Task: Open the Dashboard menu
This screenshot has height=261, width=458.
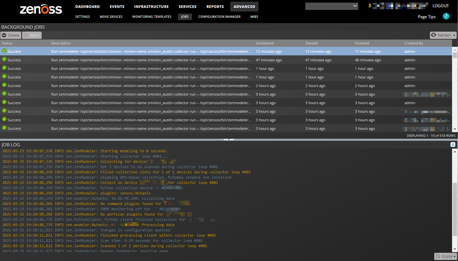Action: [88, 6]
